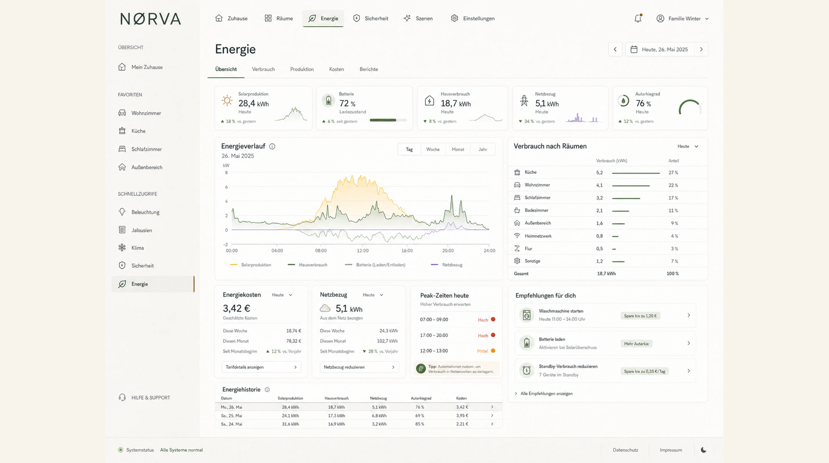
Task: Click the Küche icon in room consumption table
Action: click(517, 172)
